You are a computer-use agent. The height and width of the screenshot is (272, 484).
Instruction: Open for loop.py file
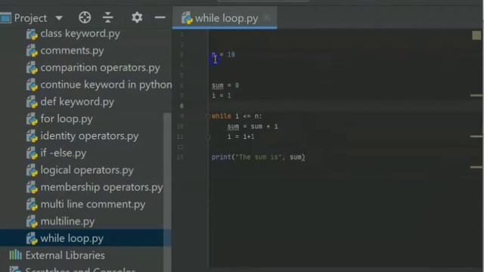click(x=67, y=119)
